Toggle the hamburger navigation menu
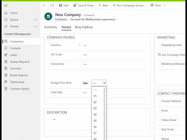This screenshot has width=187, height=140. click(x=6, y=5)
